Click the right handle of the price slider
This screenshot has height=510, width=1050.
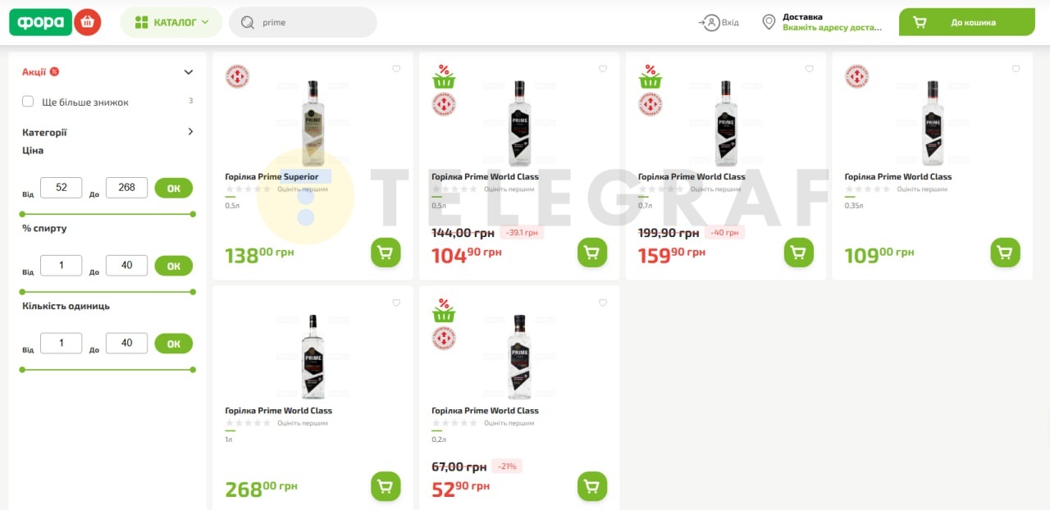tap(193, 214)
